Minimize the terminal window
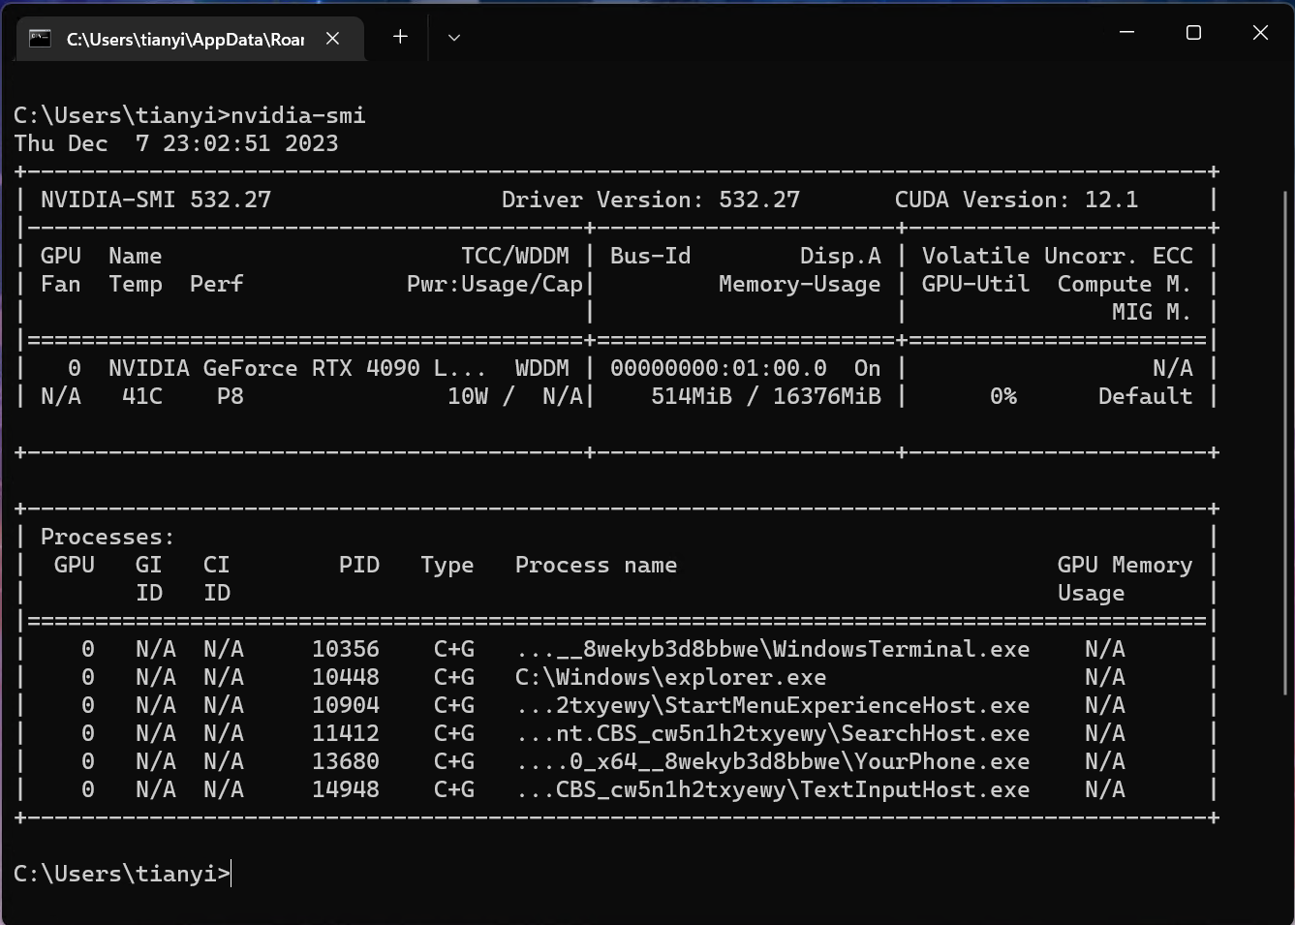This screenshot has height=925, width=1295. pyautogui.click(x=1126, y=33)
